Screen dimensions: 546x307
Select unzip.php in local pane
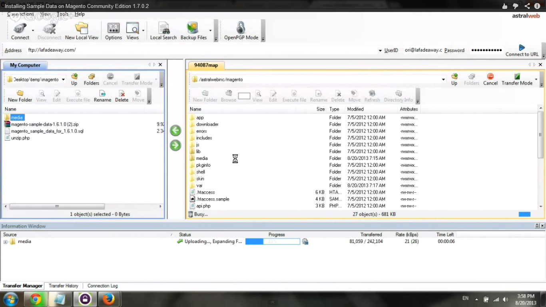pyautogui.click(x=20, y=138)
